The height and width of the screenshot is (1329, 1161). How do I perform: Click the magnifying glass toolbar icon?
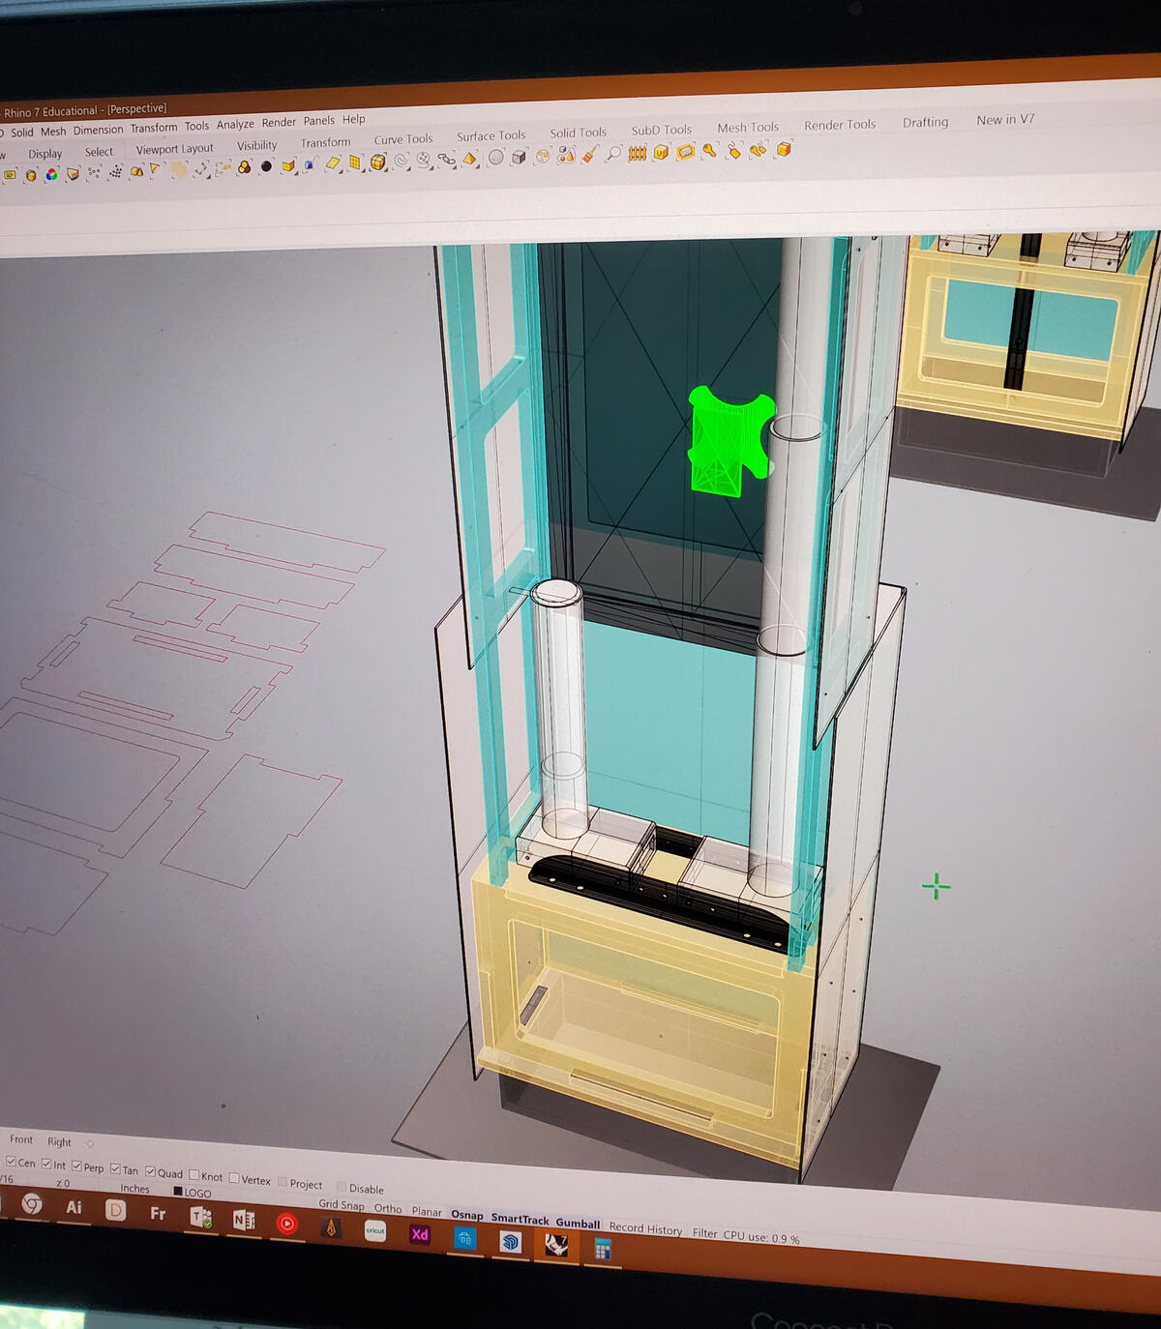point(613,154)
